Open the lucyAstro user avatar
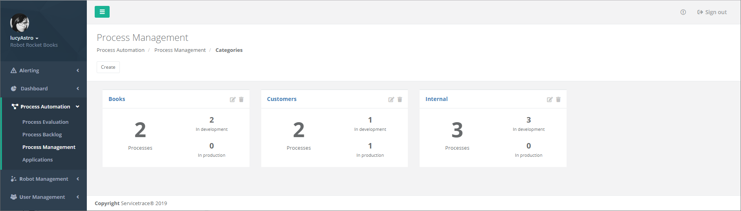The width and height of the screenshot is (741, 211). pyautogui.click(x=20, y=23)
